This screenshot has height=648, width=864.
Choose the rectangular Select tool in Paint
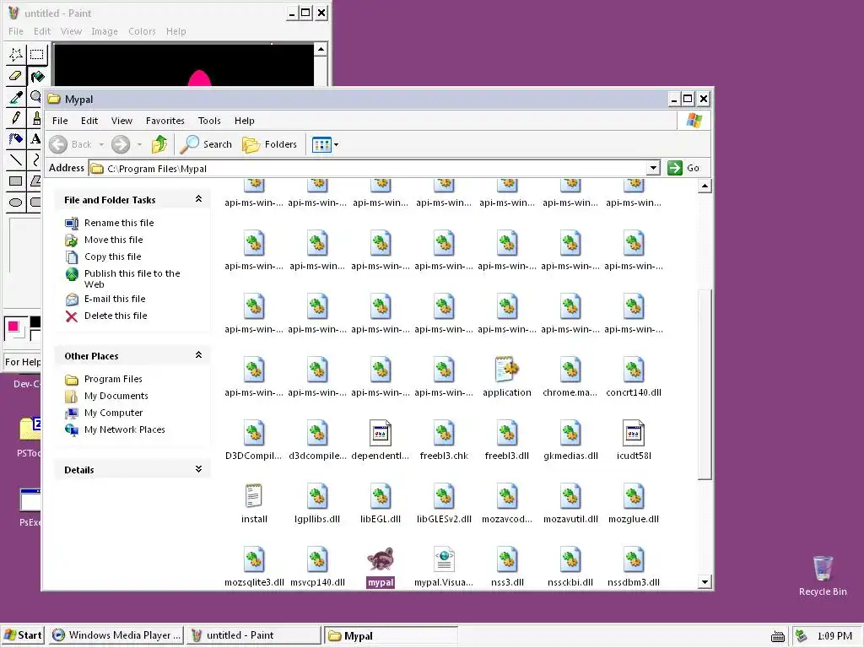[37, 55]
